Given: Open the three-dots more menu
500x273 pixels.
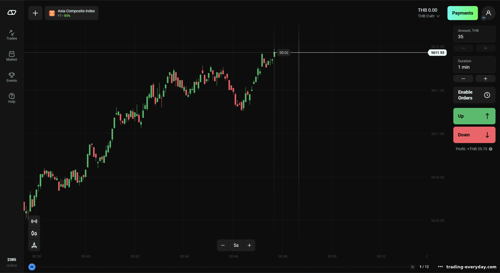Looking at the screenshot, I should click(440, 267).
